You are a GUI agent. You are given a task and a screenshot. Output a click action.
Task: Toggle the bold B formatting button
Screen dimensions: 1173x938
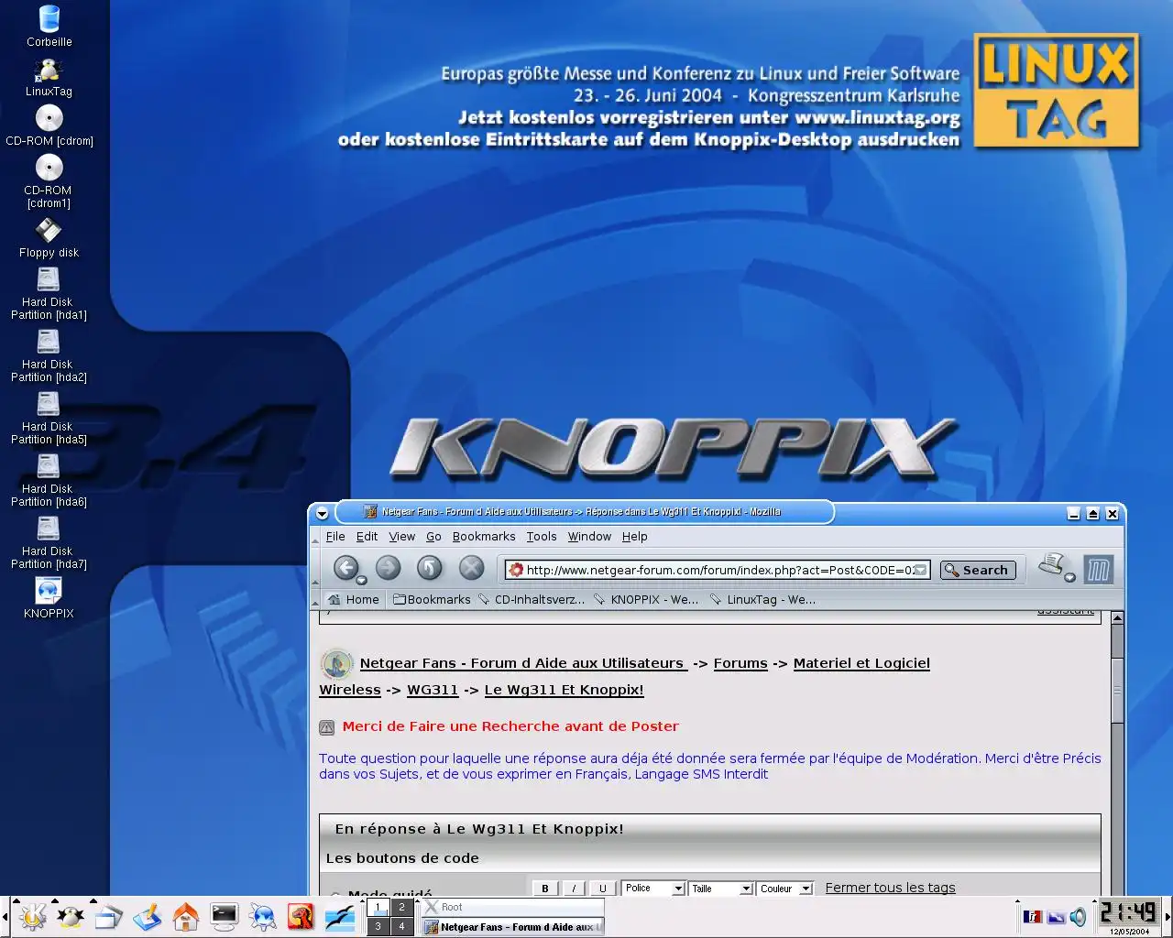(x=545, y=889)
